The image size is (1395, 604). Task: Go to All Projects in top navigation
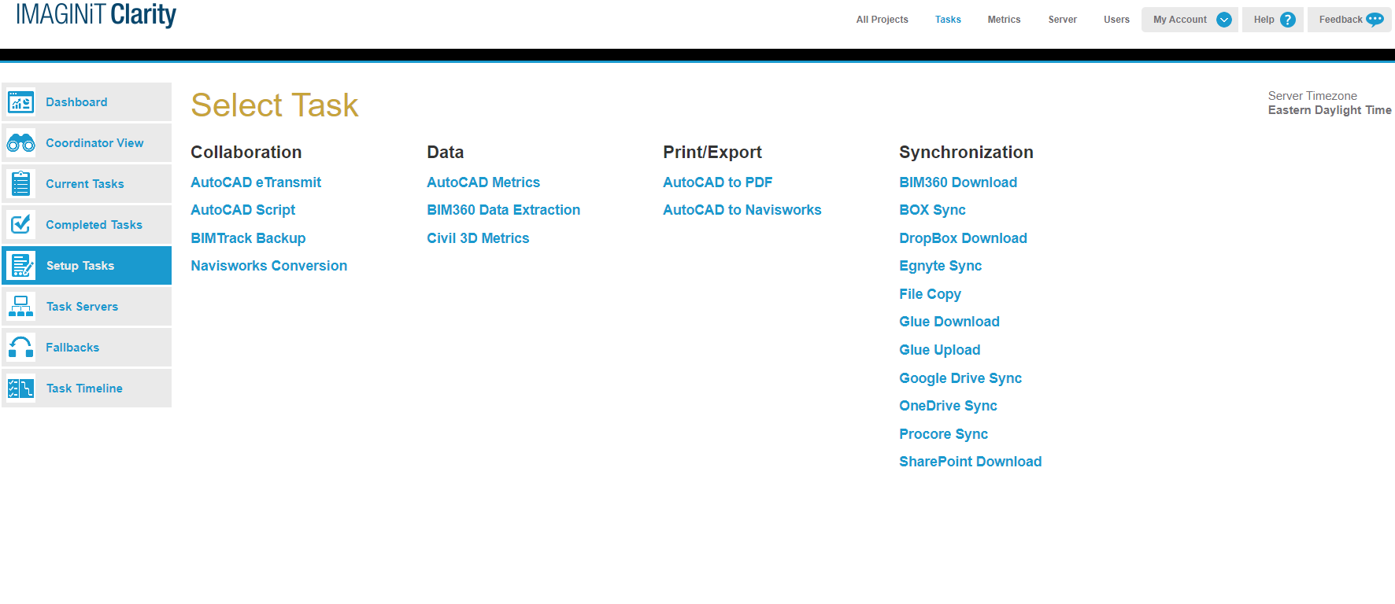(882, 20)
